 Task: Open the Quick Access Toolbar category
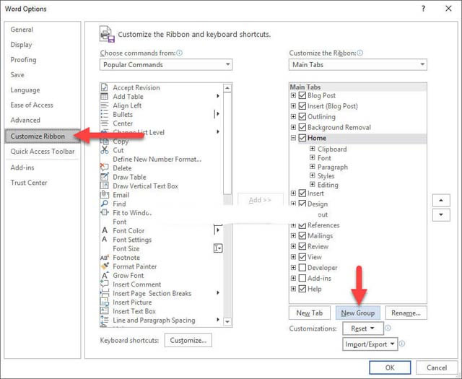43,151
